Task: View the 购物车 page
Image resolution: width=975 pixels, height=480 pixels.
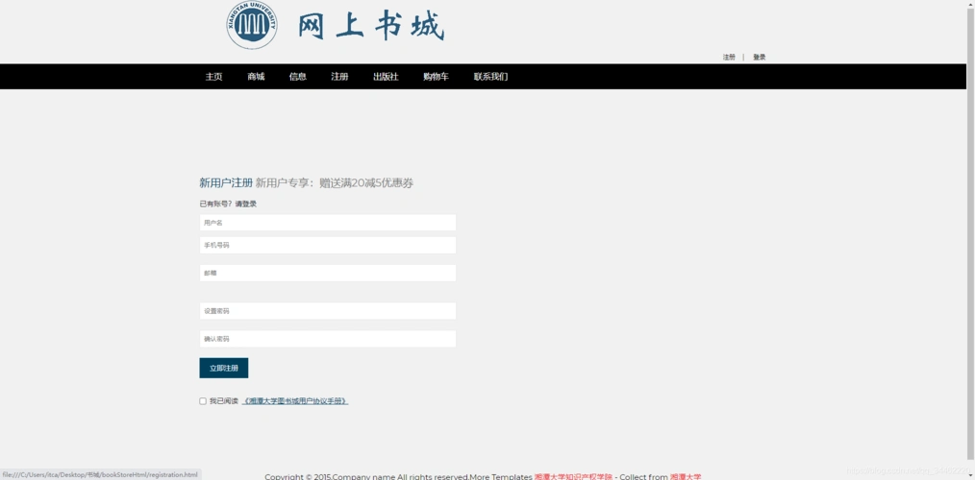Action: click(x=436, y=77)
